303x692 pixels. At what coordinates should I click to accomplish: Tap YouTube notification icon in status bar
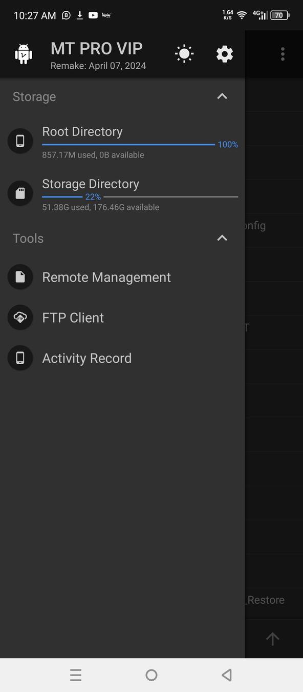point(93,15)
